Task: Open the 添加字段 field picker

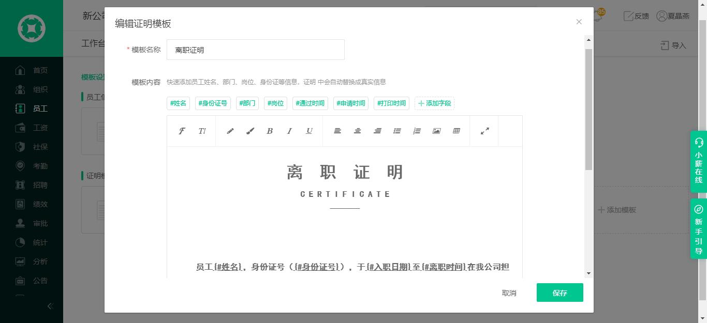Action: 434,103
